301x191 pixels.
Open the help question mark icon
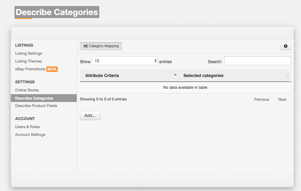(x=285, y=46)
